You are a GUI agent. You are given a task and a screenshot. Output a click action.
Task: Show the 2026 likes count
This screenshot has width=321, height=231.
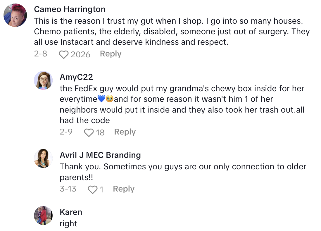pos(80,54)
